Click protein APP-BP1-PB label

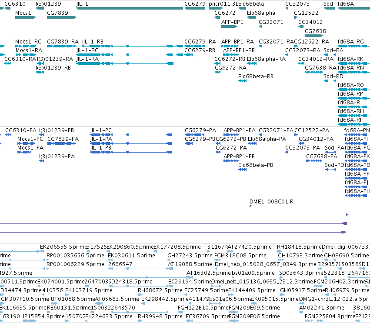[239, 157]
